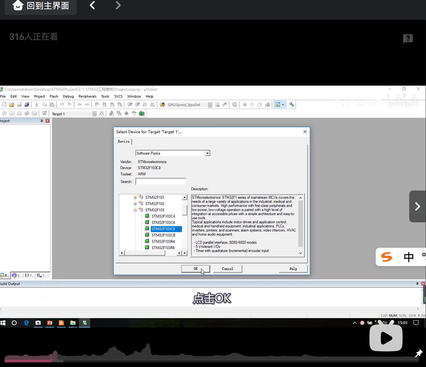This screenshot has height=367, width=426.
Task: Toggle the 中 Chinese input mode
Action: pos(409,257)
